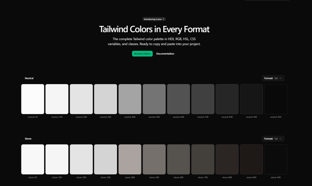312x186 pixels.
Task: Select the neutral-950 color swatch
Action: pos(275,99)
